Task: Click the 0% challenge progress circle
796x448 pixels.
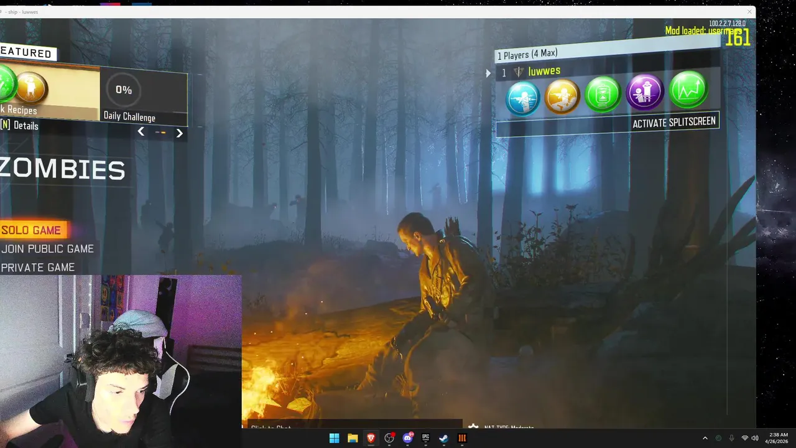Action: [124, 90]
